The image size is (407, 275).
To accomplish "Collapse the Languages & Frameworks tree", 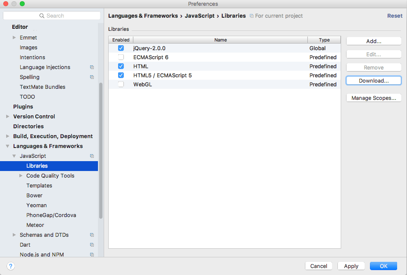I will 7,146.
